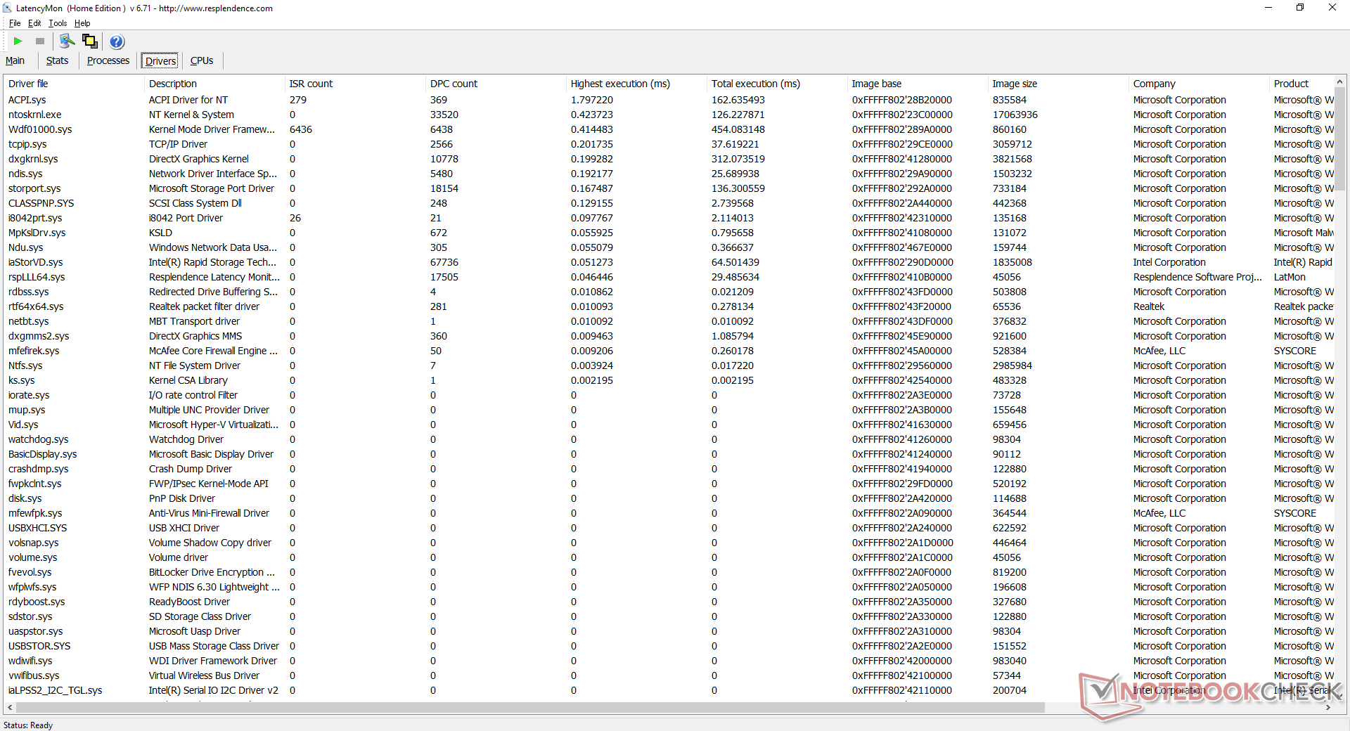
Task: Select the Wdf01000.sys driver row
Action: [x=669, y=129]
